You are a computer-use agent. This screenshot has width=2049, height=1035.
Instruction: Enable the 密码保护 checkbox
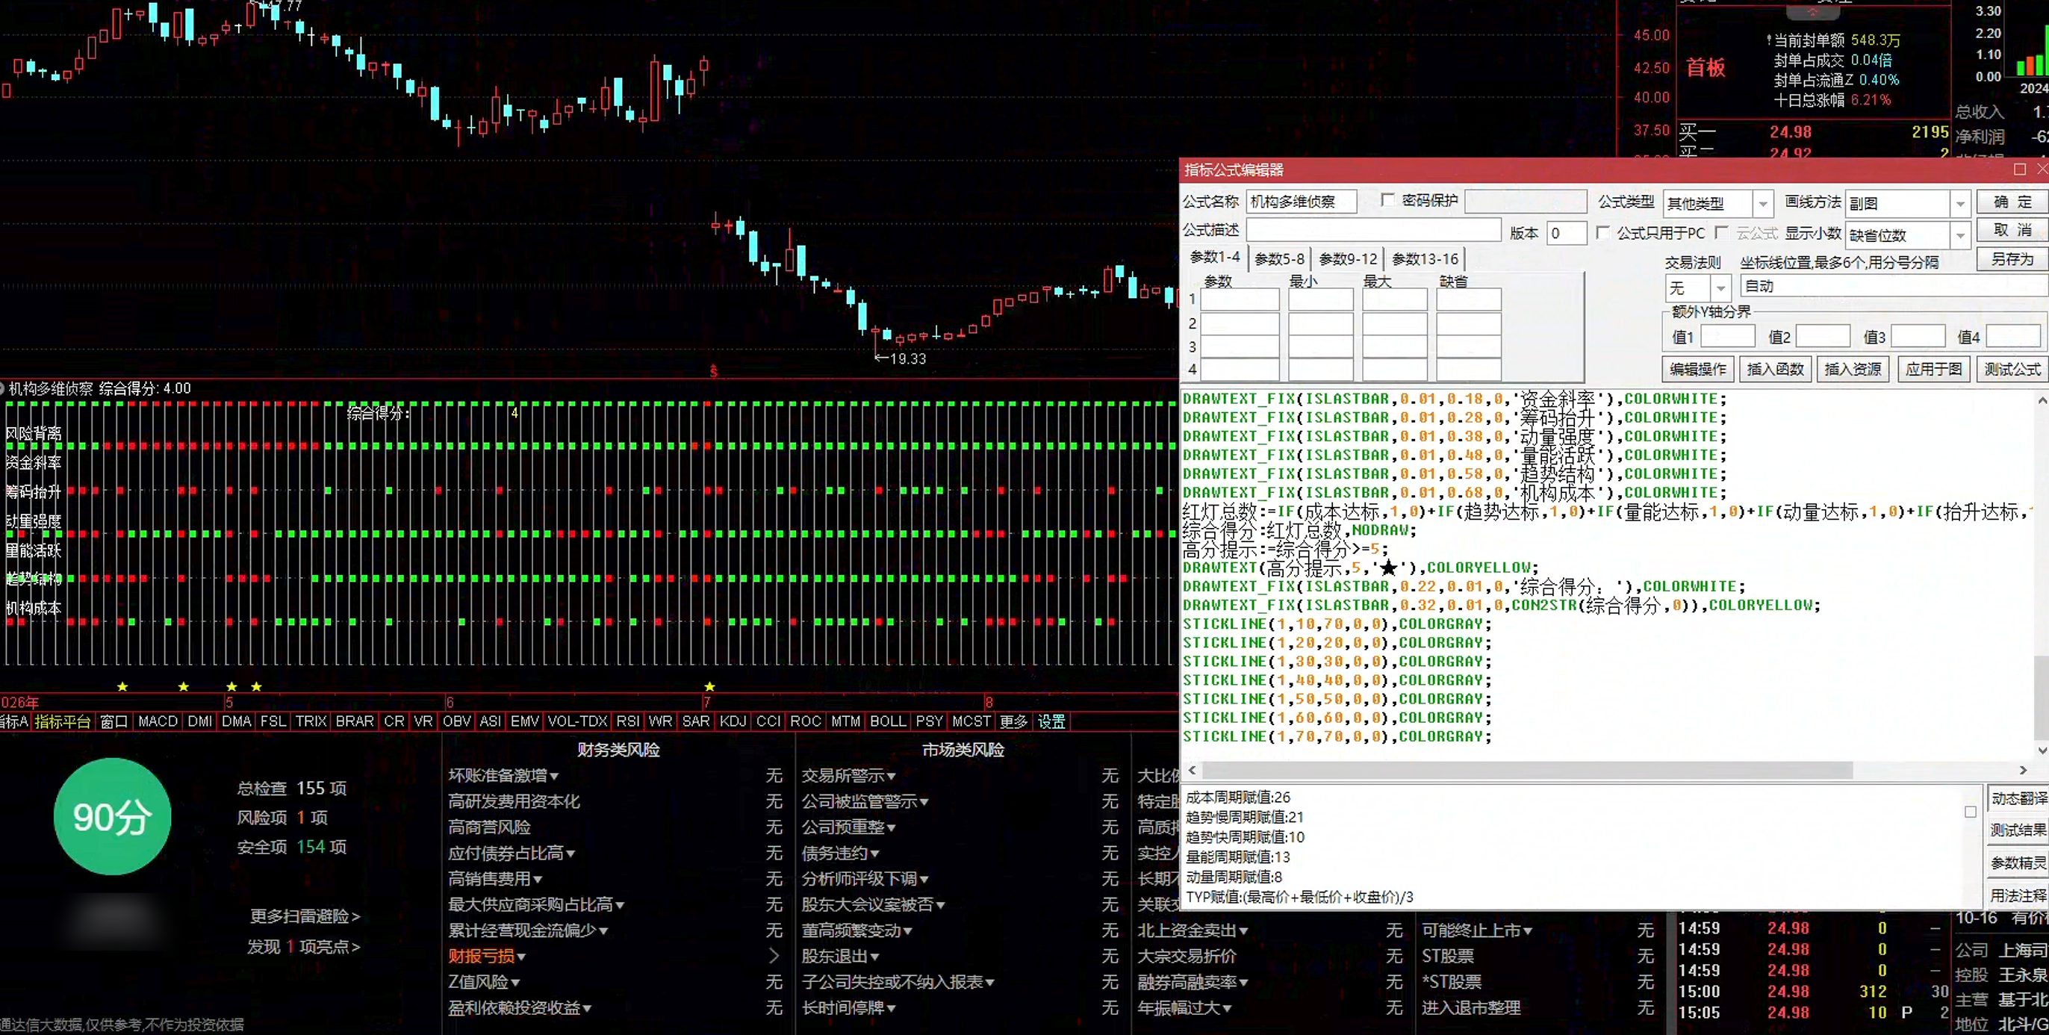pos(1388,200)
